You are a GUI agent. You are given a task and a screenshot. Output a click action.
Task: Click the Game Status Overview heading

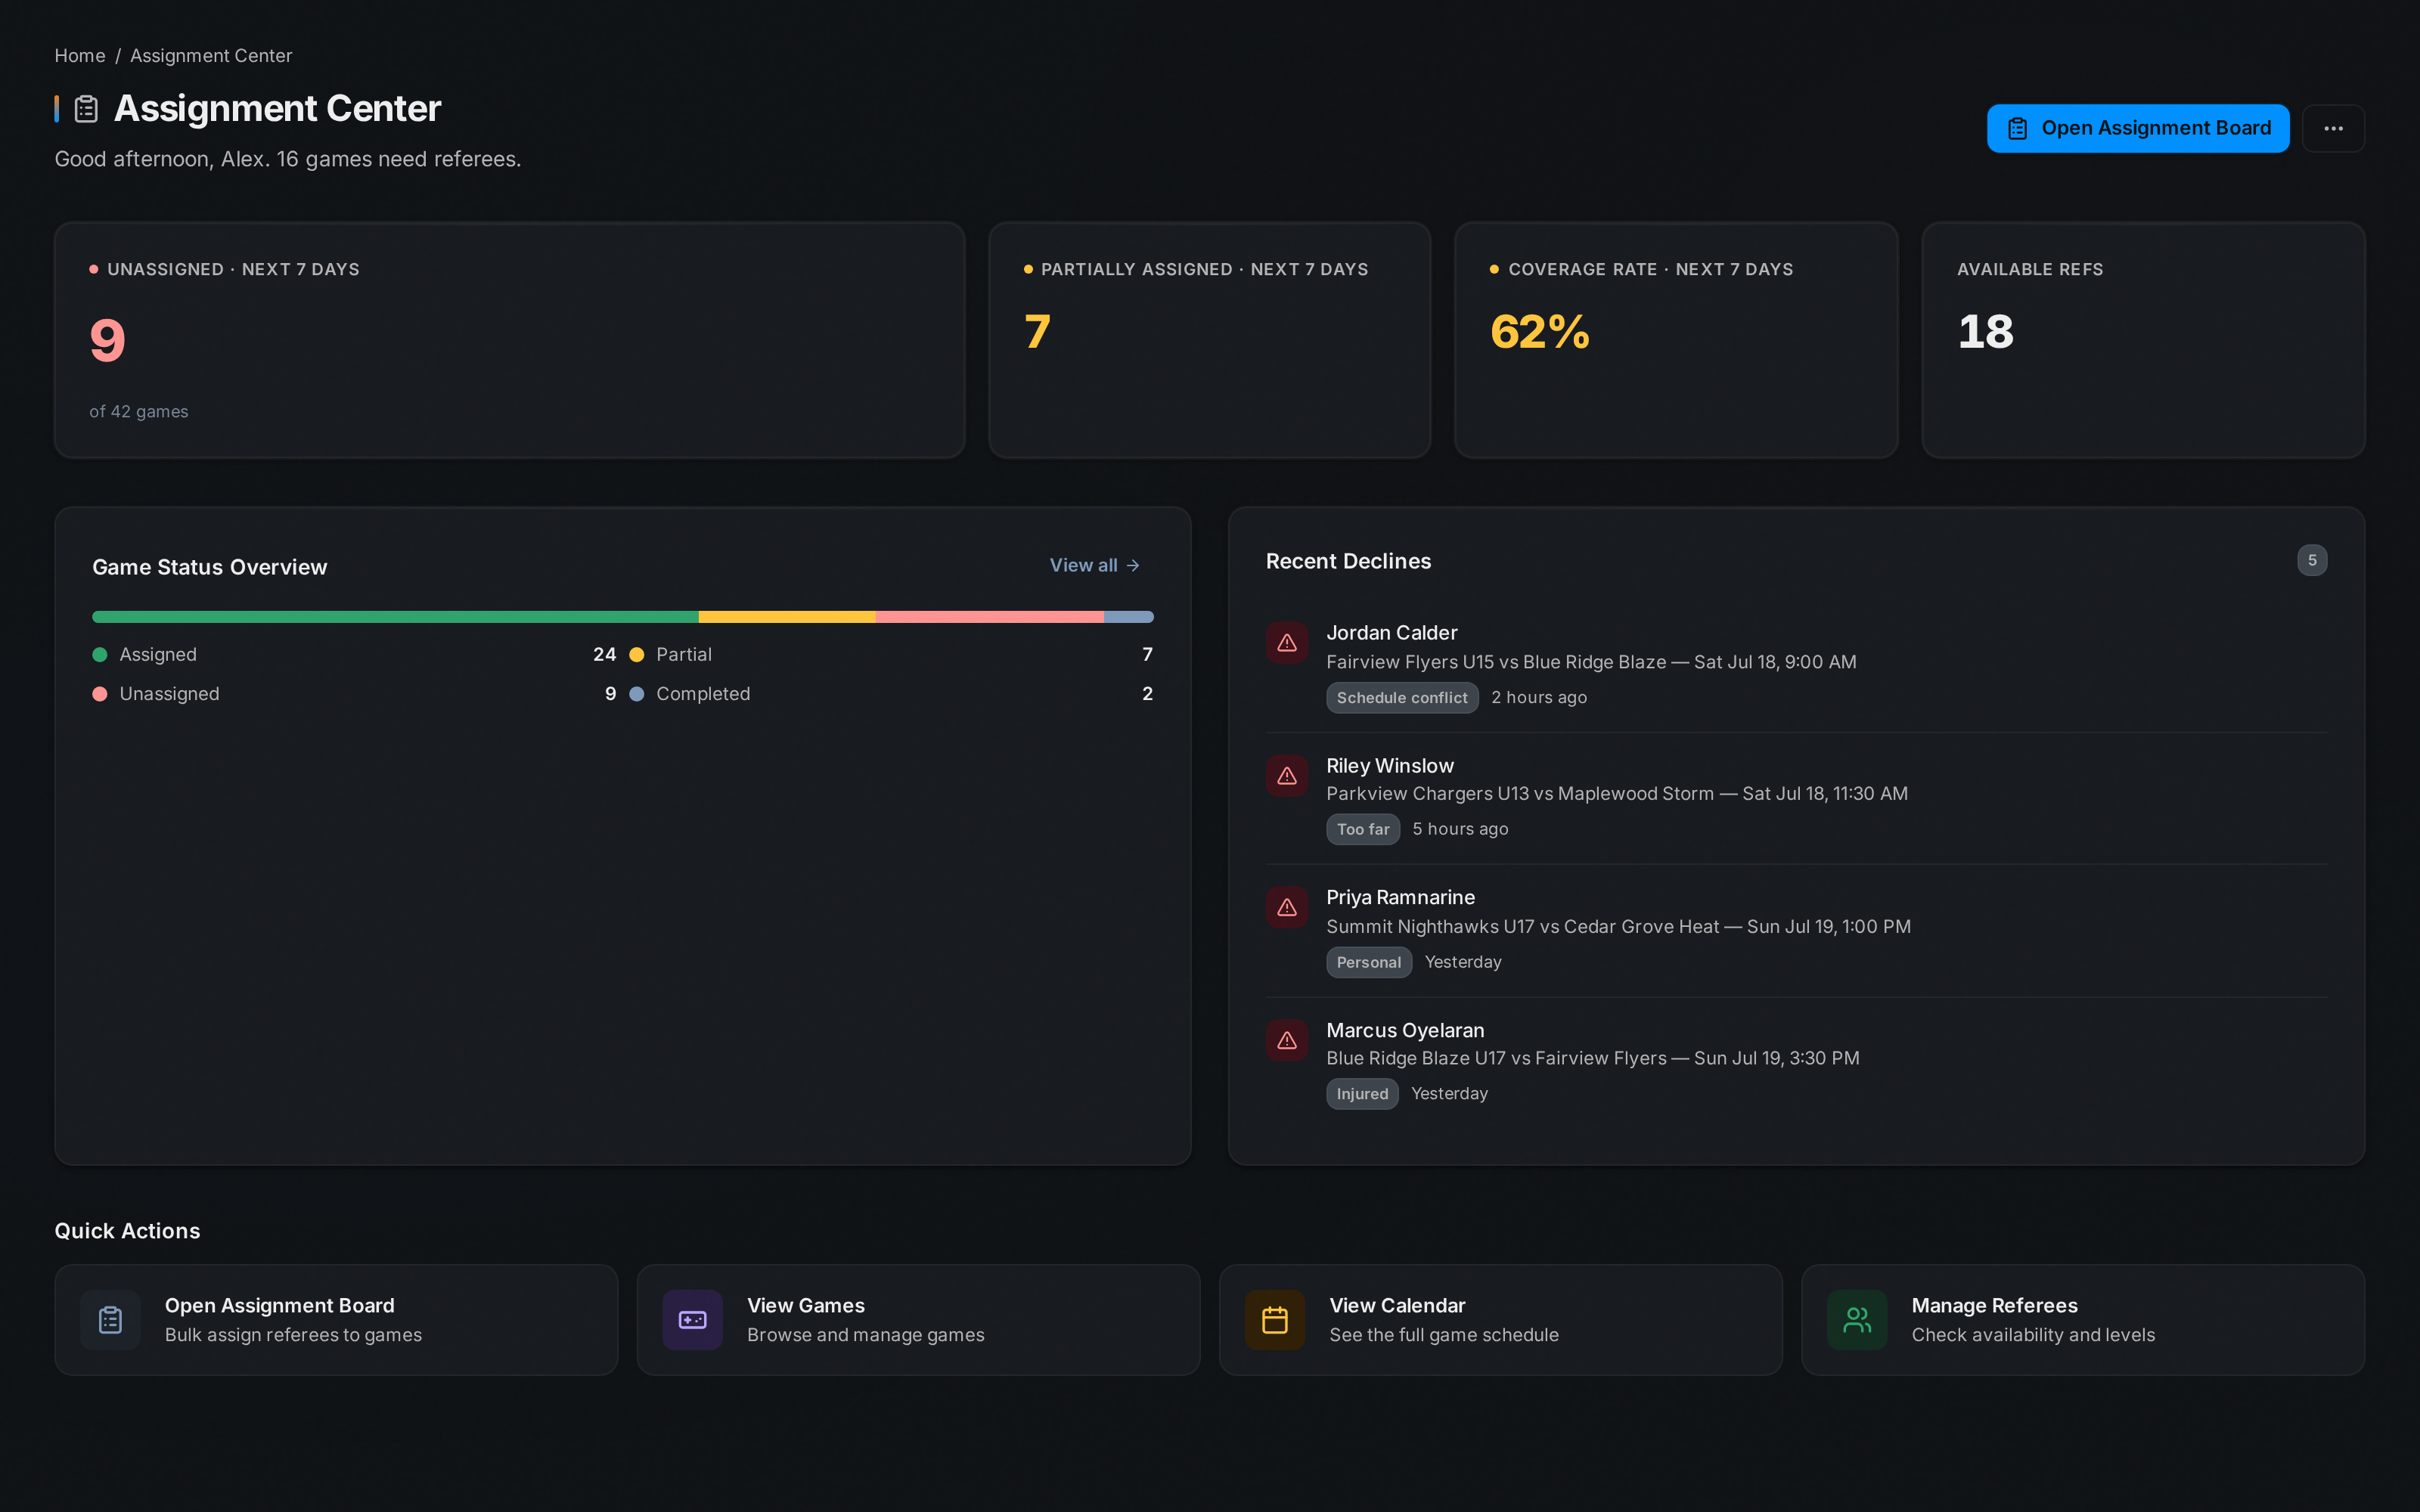pos(210,567)
